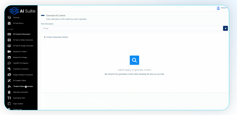Click the Product Name Generator signature icon

(x=9, y=86)
